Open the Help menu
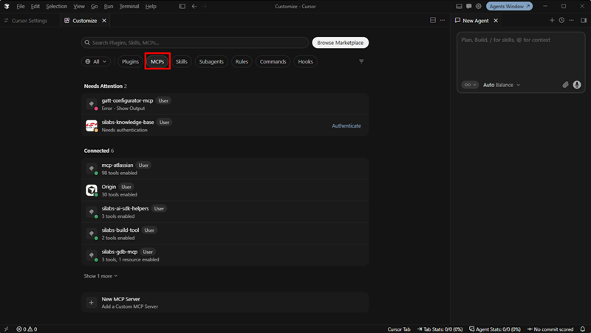Screen dimensions: 591x333 pyautogui.click(x=151, y=6)
